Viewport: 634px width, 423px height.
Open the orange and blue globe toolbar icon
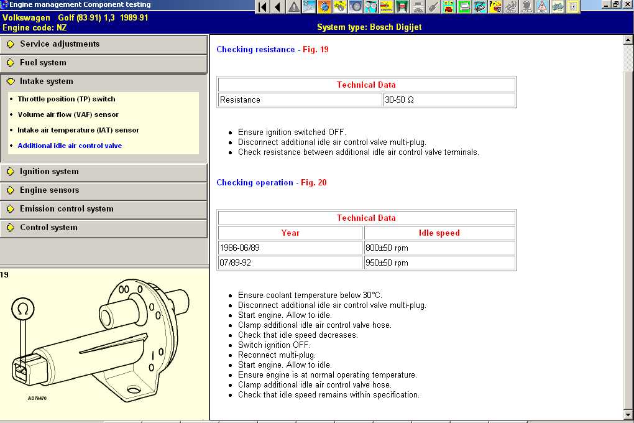click(x=324, y=6)
